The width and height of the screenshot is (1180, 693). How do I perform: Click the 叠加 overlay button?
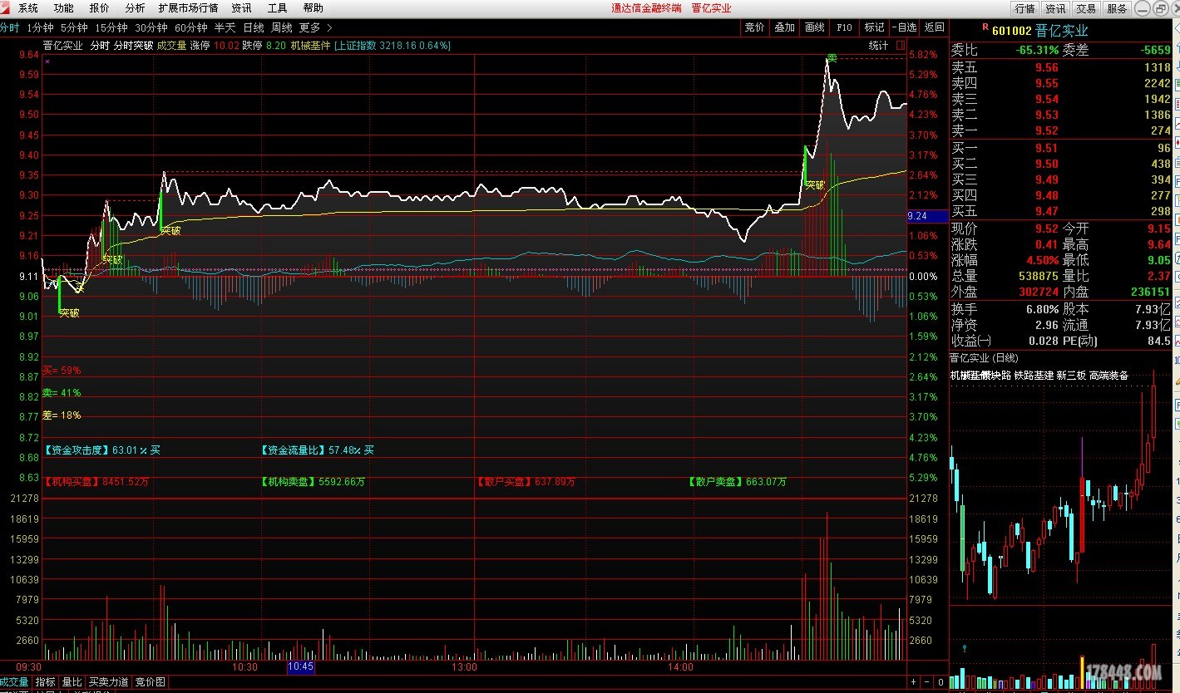coord(784,27)
